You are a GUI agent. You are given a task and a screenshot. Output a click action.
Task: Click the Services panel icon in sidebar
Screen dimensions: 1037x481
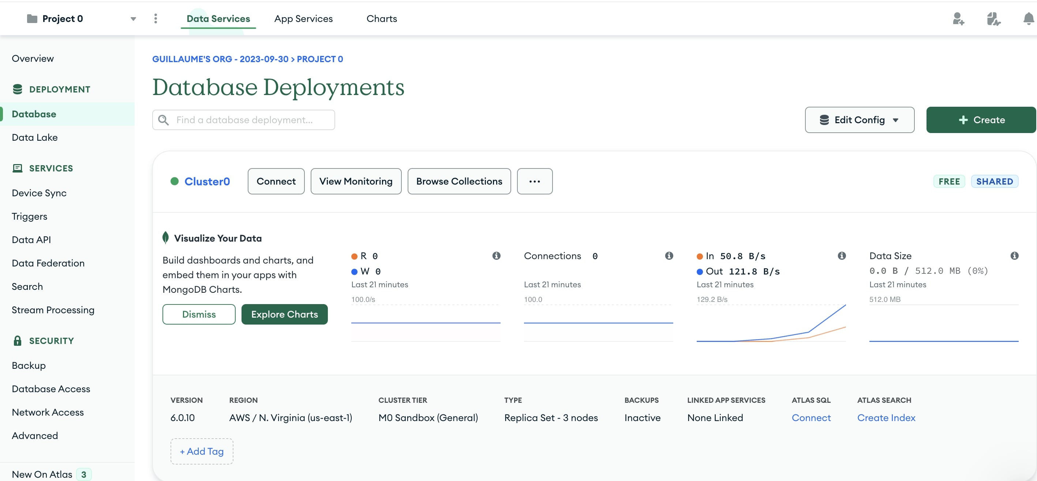[x=18, y=168]
